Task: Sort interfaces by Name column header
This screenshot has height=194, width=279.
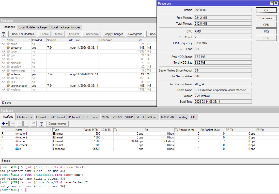Action: click(34, 130)
